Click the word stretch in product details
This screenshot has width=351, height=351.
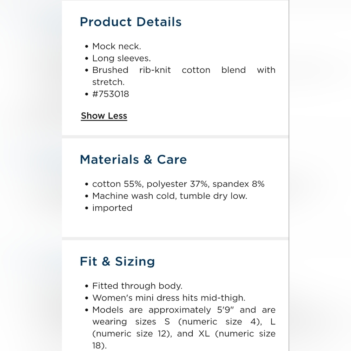[x=108, y=82]
